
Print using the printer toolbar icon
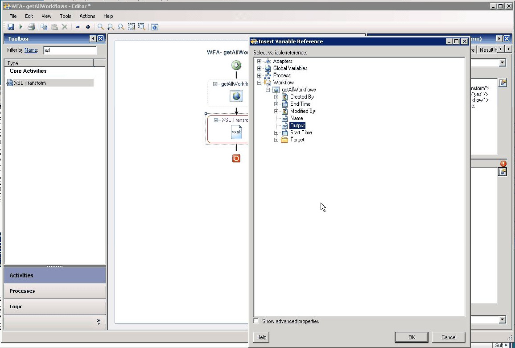coord(31,27)
